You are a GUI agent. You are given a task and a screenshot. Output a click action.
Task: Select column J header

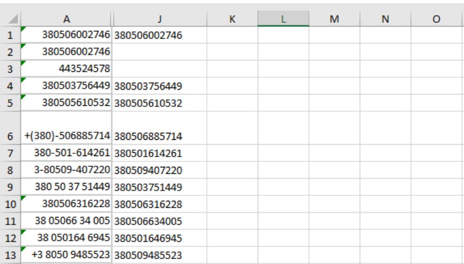(x=159, y=19)
